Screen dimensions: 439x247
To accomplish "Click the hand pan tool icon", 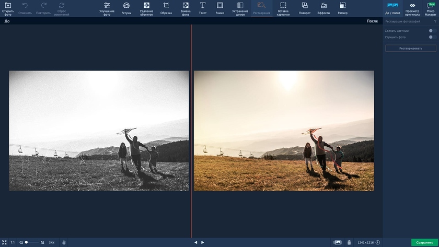I will coord(64,242).
